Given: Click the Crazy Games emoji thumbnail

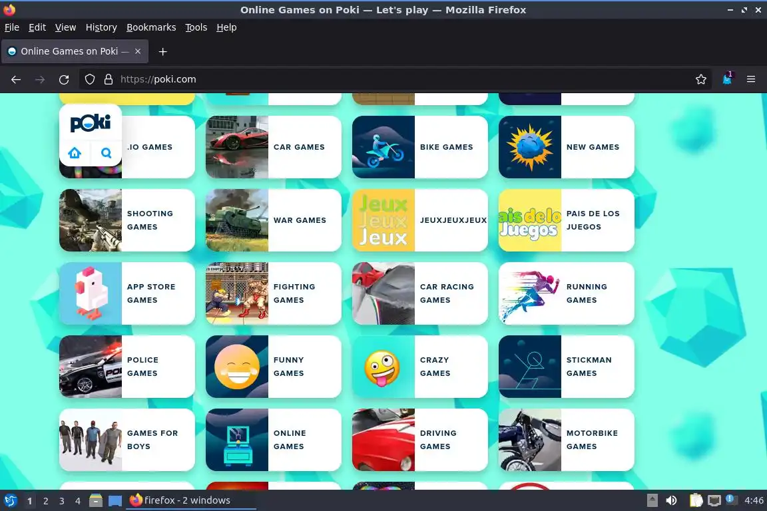Looking at the screenshot, I should (383, 367).
